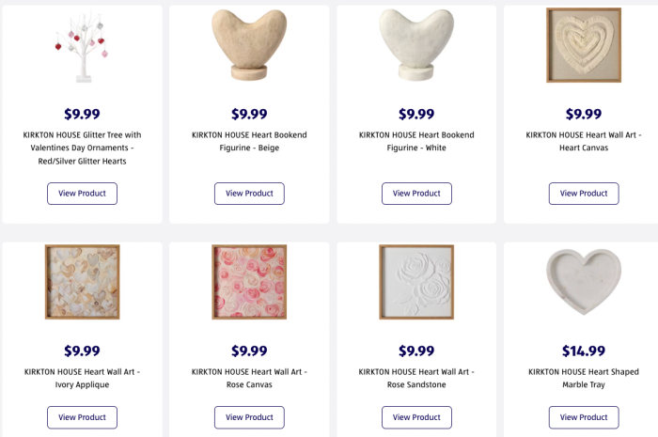Click the glitter tree product image
The height and width of the screenshot is (437, 658).
pos(82,45)
